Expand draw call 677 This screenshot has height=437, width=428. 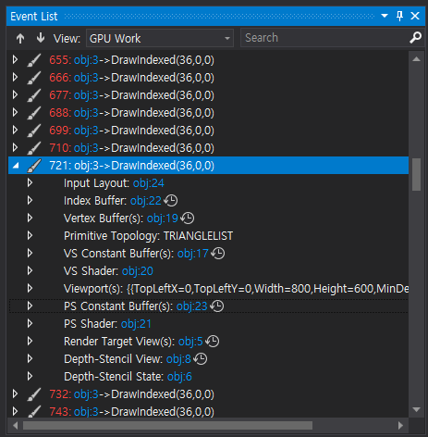(x=15, y=94)
